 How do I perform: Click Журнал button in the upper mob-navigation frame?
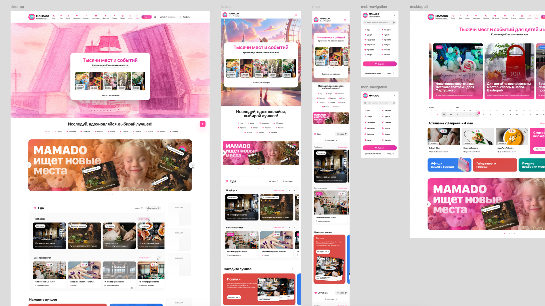click(x=380, y=64)
